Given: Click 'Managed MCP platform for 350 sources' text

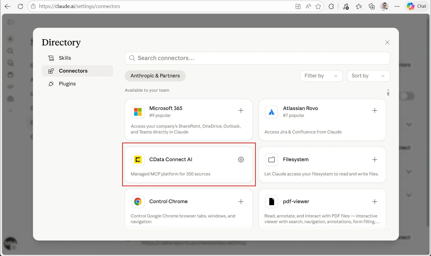Looking at the screenshot, I should (170, 174).
